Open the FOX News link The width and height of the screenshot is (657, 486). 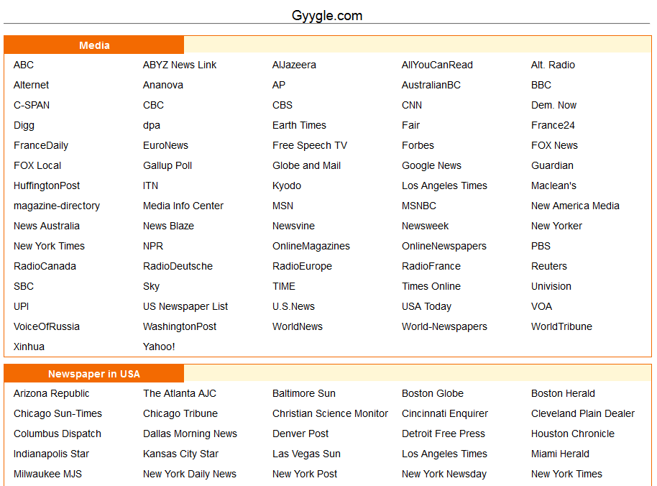click(x=554, y=145)
